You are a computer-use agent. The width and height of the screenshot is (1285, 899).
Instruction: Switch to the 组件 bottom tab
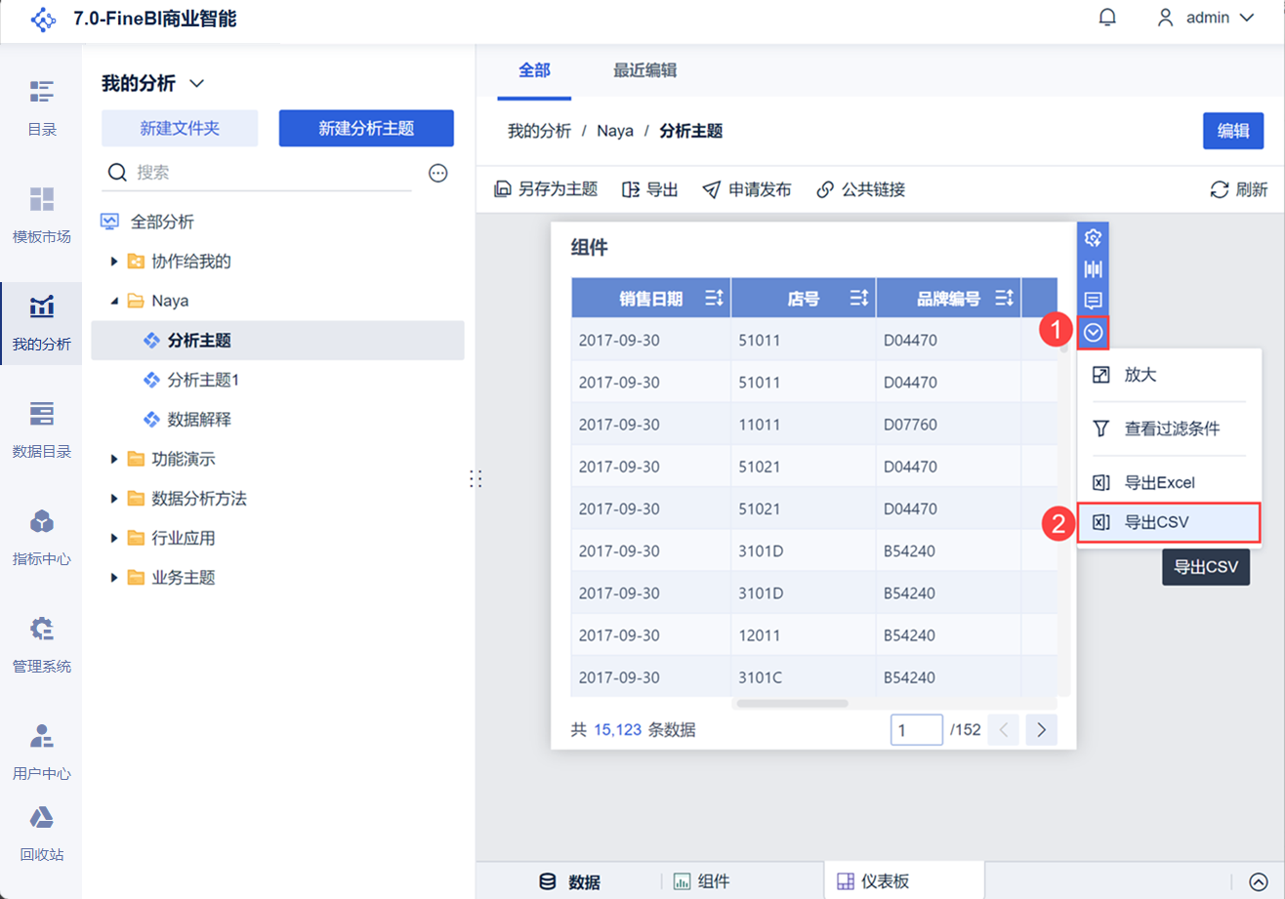click(701, 881)
